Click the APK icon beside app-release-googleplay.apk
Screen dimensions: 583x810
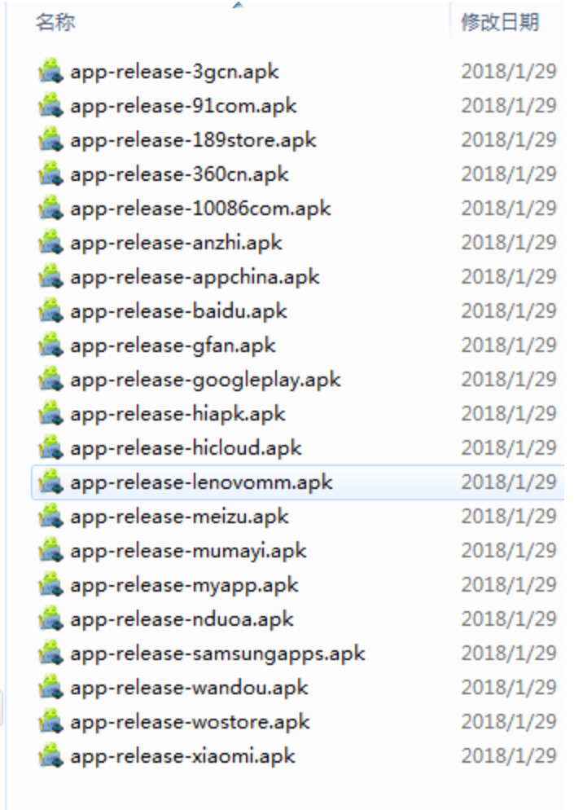(x=50, y=380)
